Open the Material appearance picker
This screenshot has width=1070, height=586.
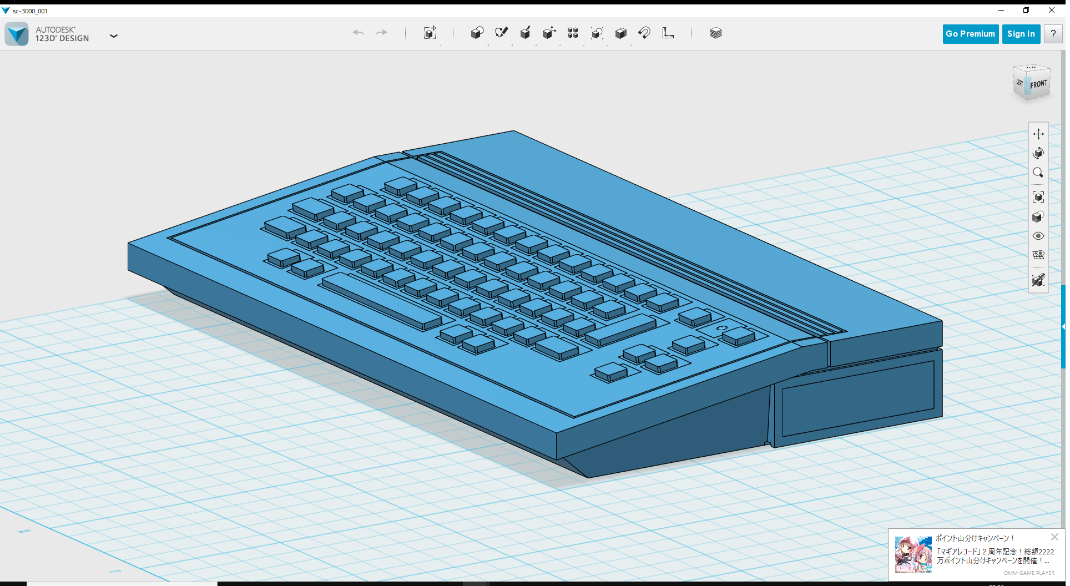coord(716,33)
